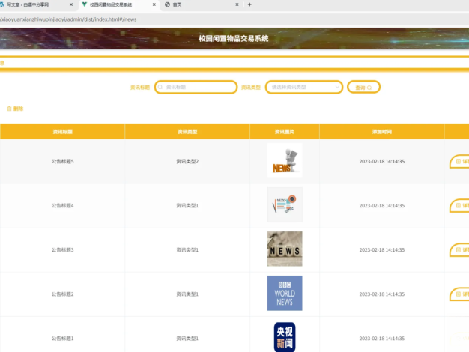Open the NEWS figure thumbnail of 公告标题5
Screen dimensions: 469x352
285,160
